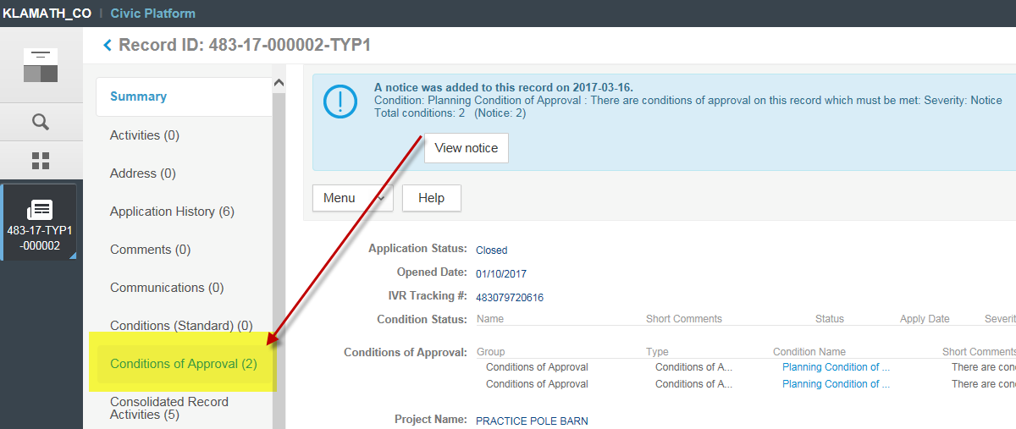
Task: Click the search magnifier icon in sidebar
Action: 41,122
